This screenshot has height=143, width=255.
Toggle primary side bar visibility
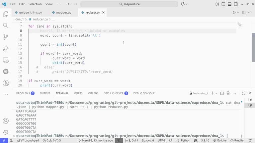[x=223, y=4]
